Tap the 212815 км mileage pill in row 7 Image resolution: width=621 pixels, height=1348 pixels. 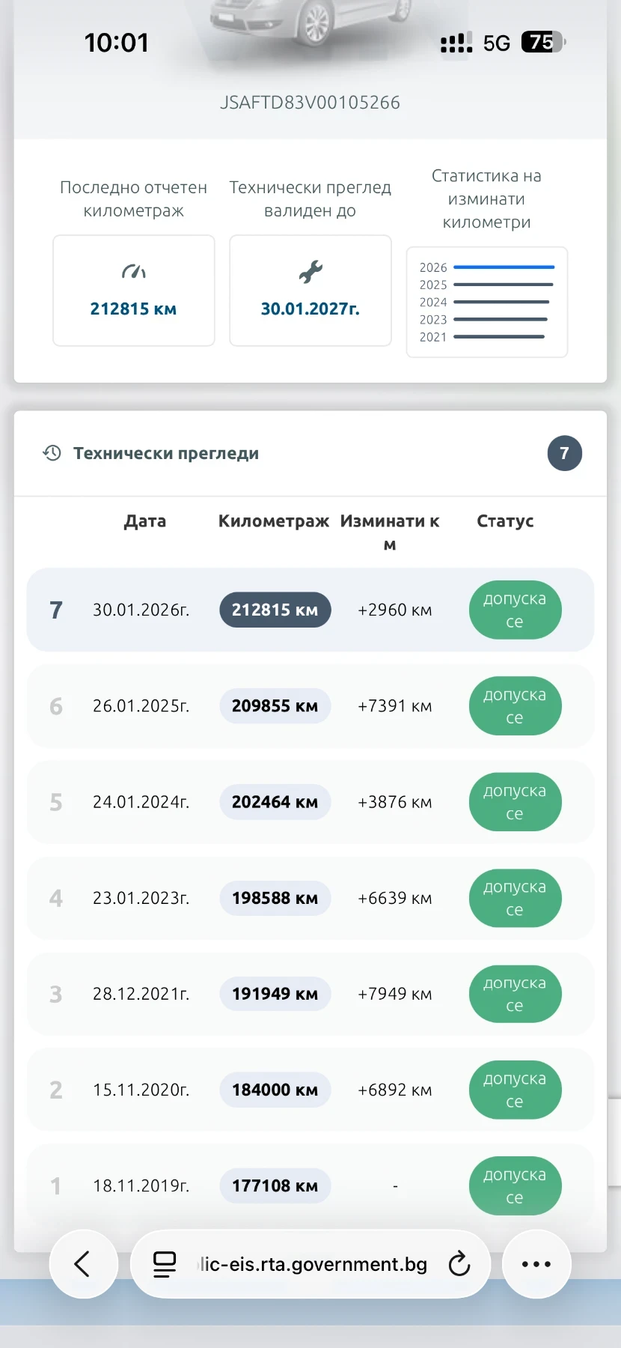(275, 610)
